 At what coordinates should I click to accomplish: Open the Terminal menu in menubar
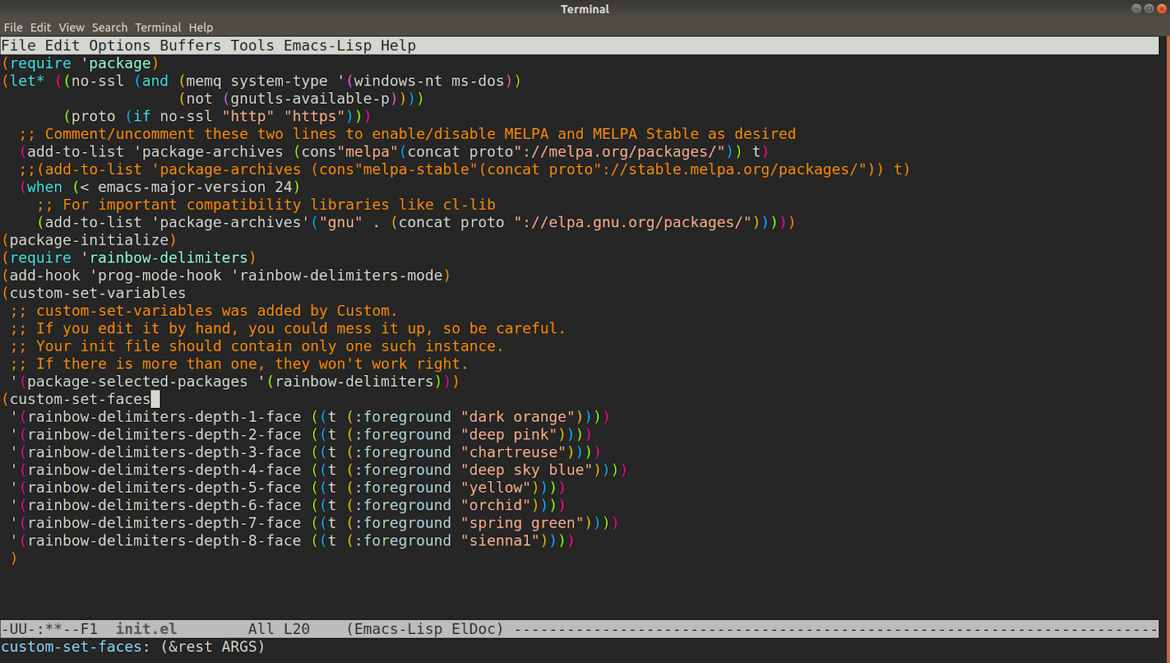point(158,28)
